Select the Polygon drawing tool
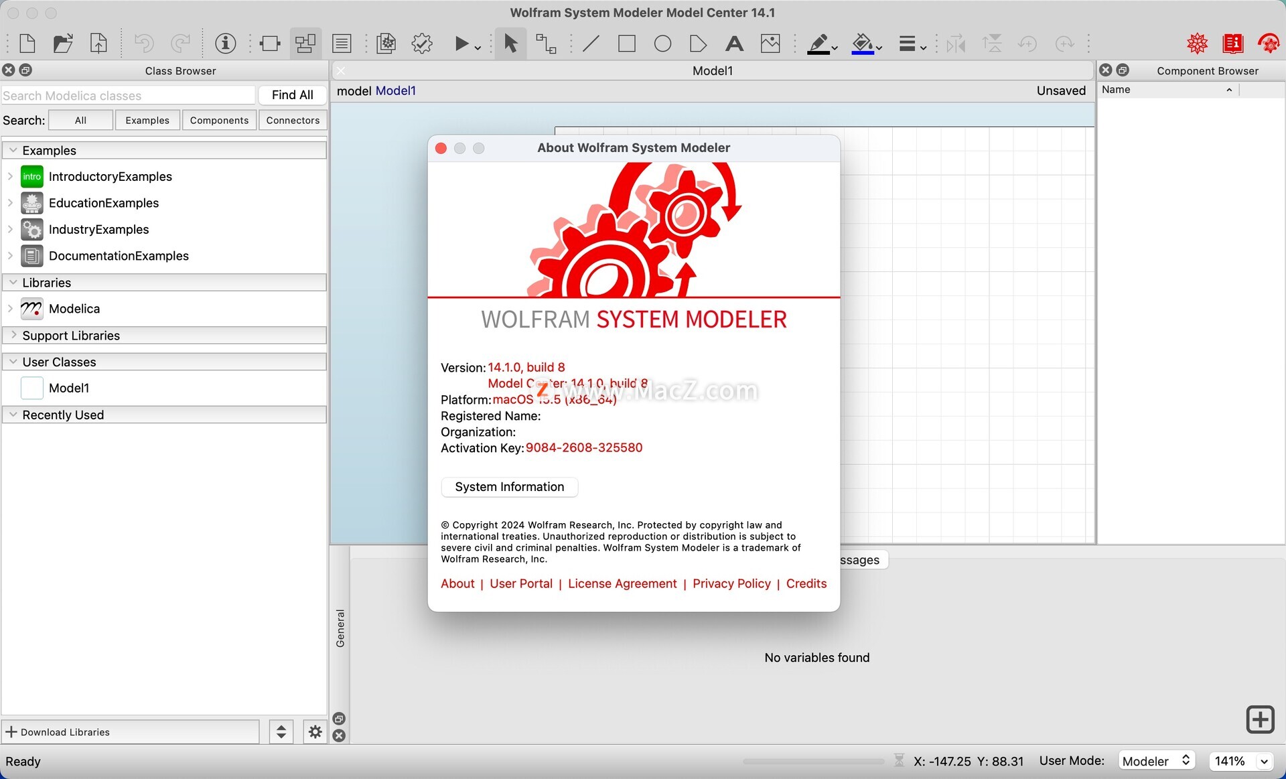The width and height of the screenshot is (1286, 779). 698,44
